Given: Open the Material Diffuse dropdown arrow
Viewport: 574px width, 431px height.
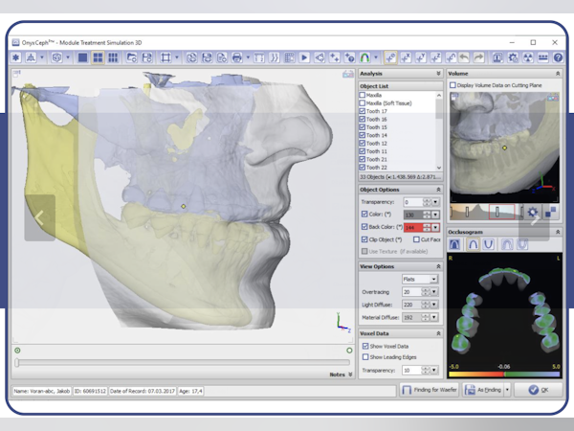Looking at the screenshot, I should pyautogui.click(x=434, y=317).
